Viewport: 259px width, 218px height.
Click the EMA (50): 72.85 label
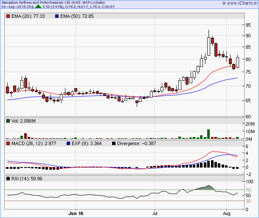tap(77, 16)
